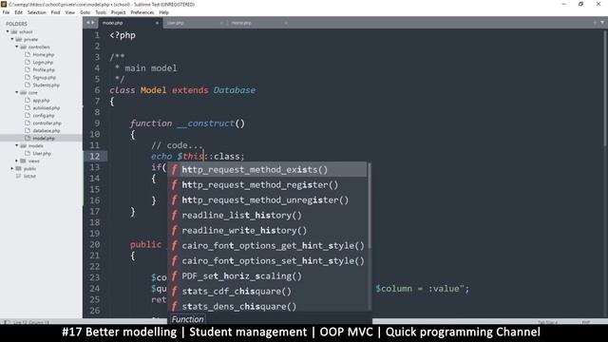Choose stats_cdf_chisquare() suggestion
The width and height of the screenshot is (608, 342).
coord(267,291)
